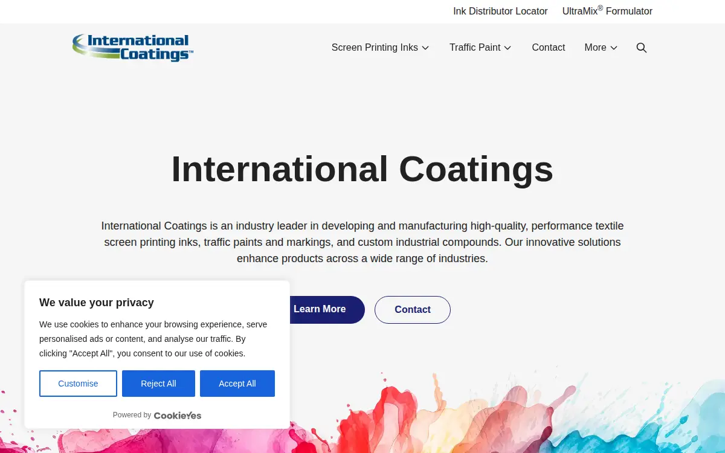Click the outlined Contact button
The width and height of the screenshot is (725, 453).
click(x=413, y=310)
